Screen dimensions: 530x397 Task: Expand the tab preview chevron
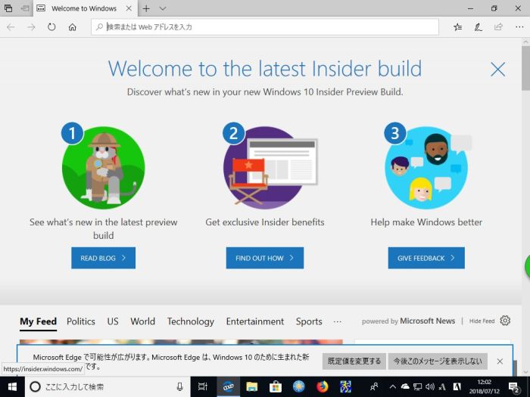tap(163, 8)
